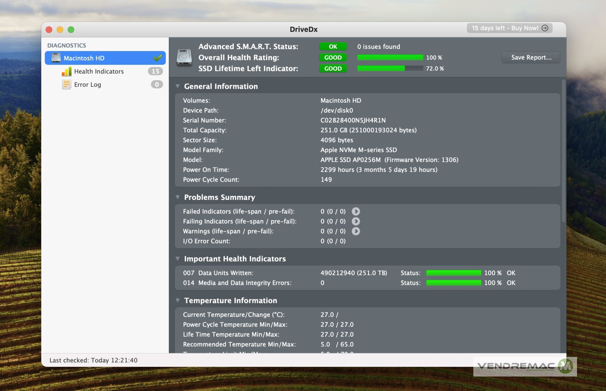The height and width of the screenshot is (391, 606).
Task: Click the Data Units Written status bar
Action: (453, 273)
